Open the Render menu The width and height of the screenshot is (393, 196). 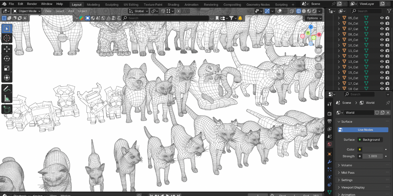point(32,4)
